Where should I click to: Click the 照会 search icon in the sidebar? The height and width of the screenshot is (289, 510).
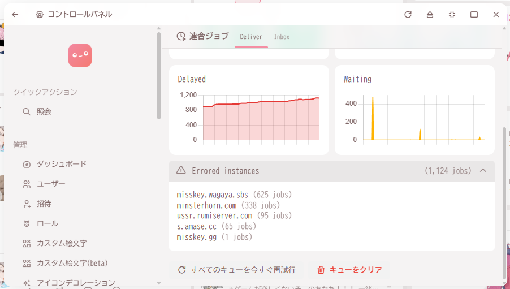(x=27, y=112)
